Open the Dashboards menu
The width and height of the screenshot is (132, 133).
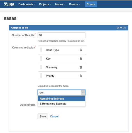point(27,4)
